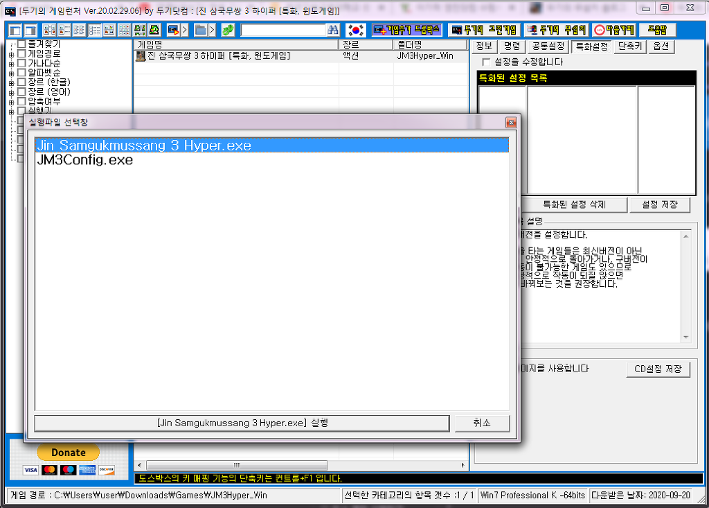
Task: Click the blue folder icon in toolbar
Action: point(200,30)
